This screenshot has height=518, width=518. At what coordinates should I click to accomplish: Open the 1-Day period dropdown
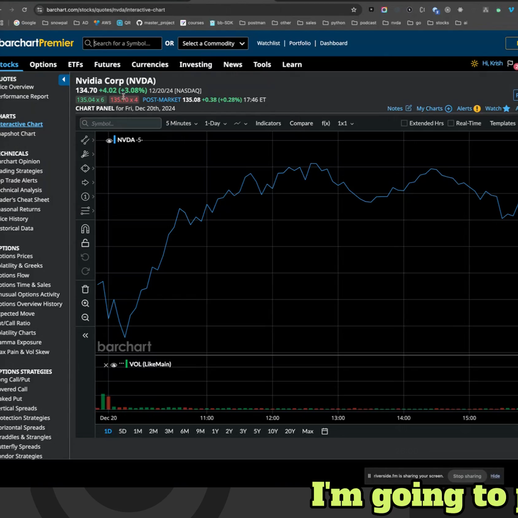coord(215,123)
